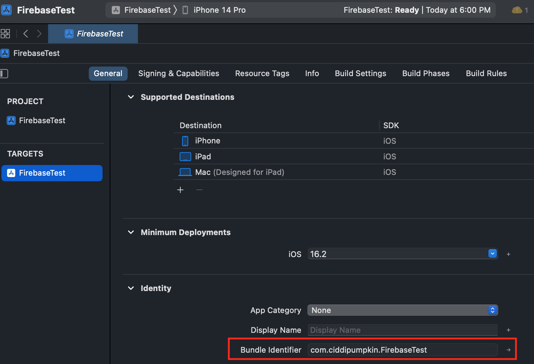The height and width of the screenshot is (364, 534).
Task: Click the SDK column header
Action: click(x=391, y=125)
